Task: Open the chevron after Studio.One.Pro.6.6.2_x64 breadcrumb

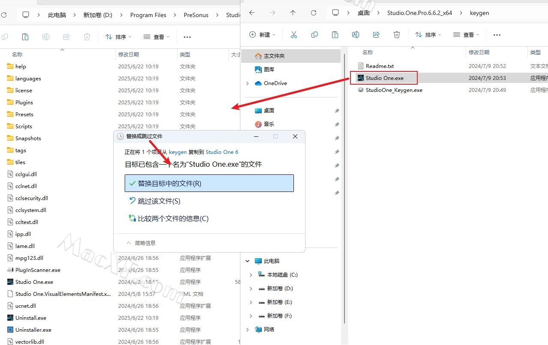Action: [x=461, y=13]
